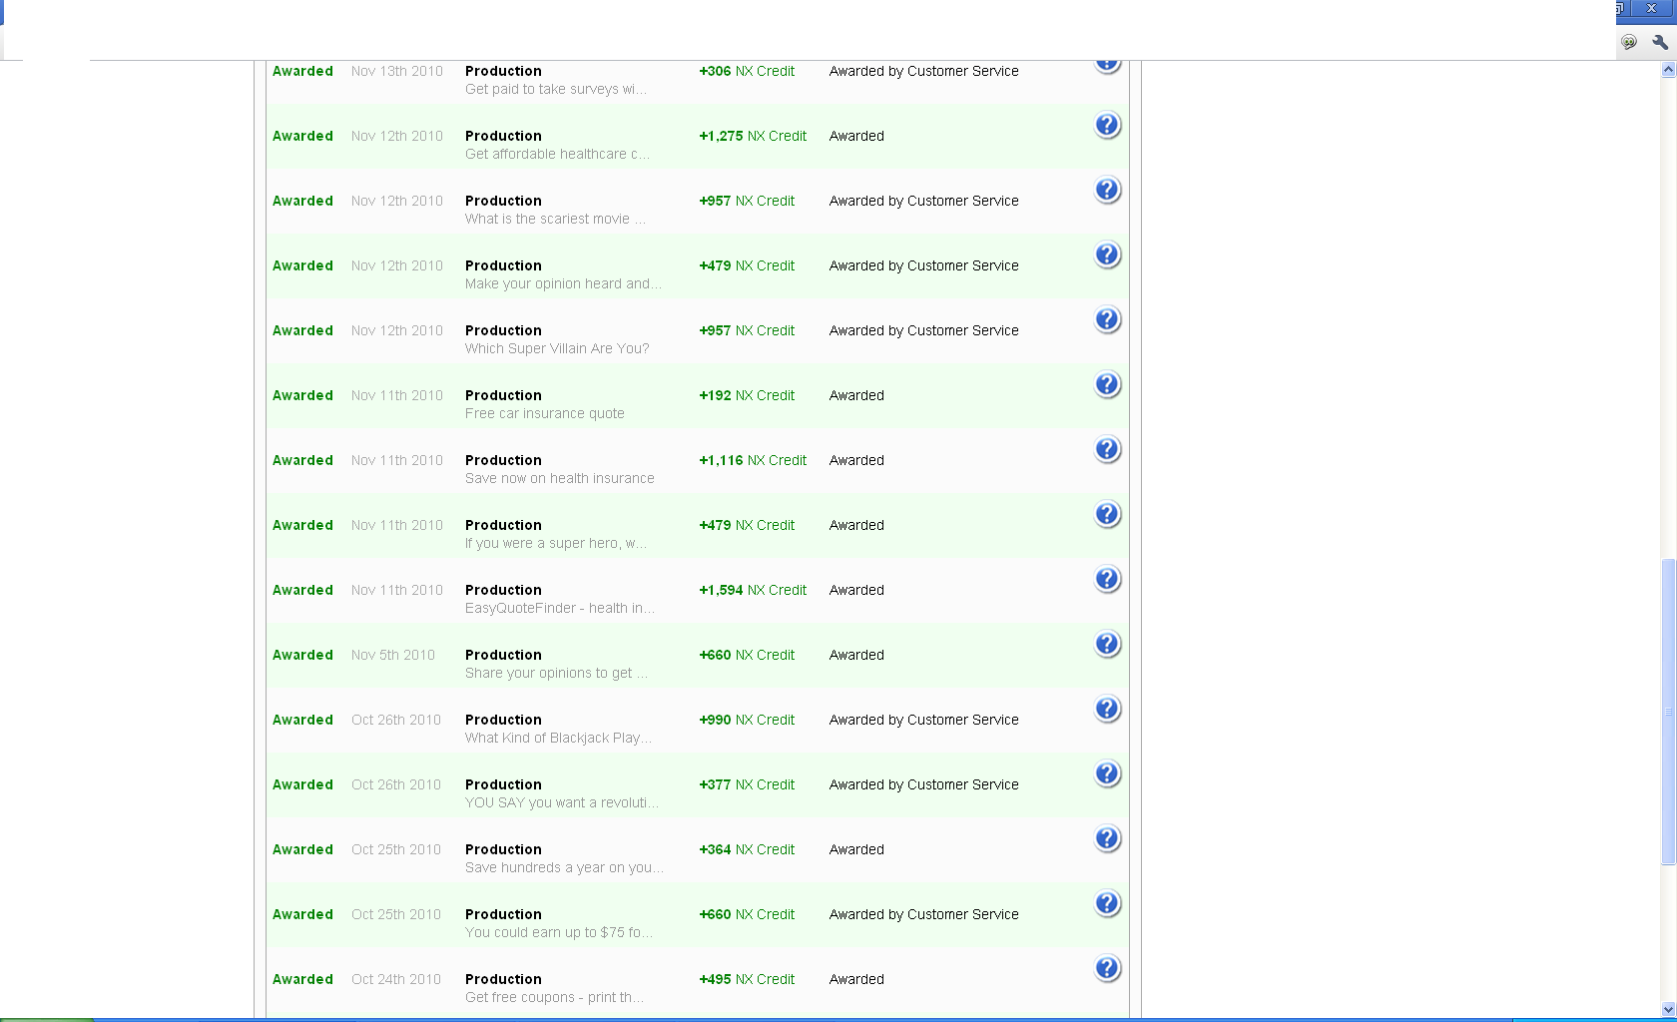Open help for Save now on health insurance
Viewport: 1677px width, 1022px height.
[1107, 450]
